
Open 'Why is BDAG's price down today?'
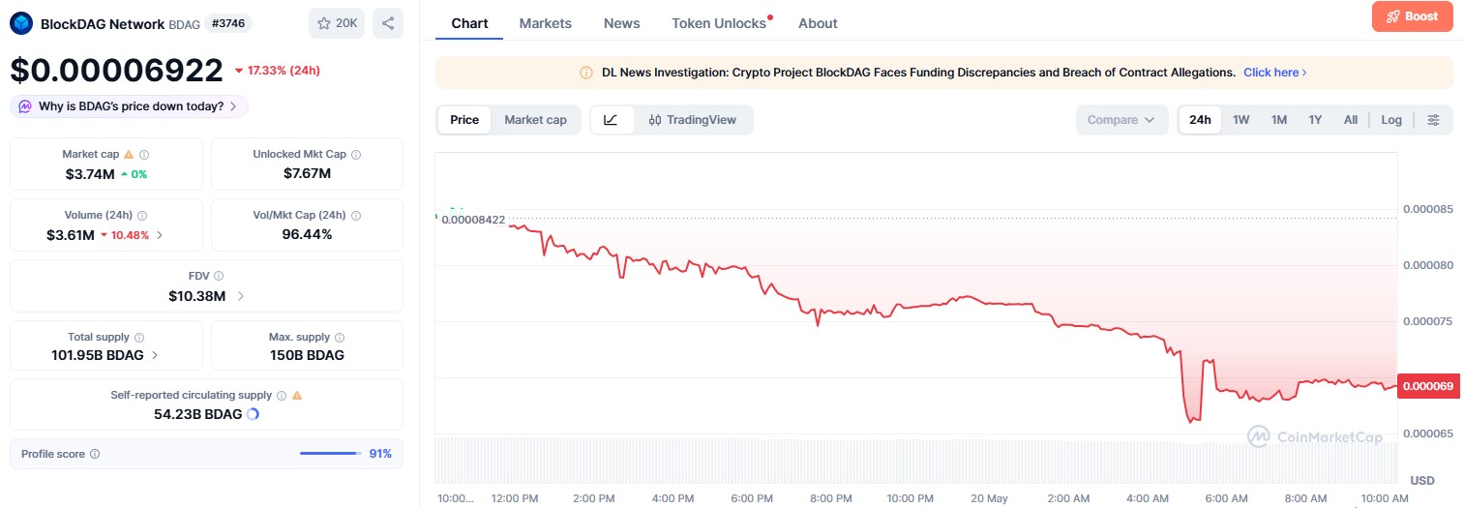(x=129, y=106)
